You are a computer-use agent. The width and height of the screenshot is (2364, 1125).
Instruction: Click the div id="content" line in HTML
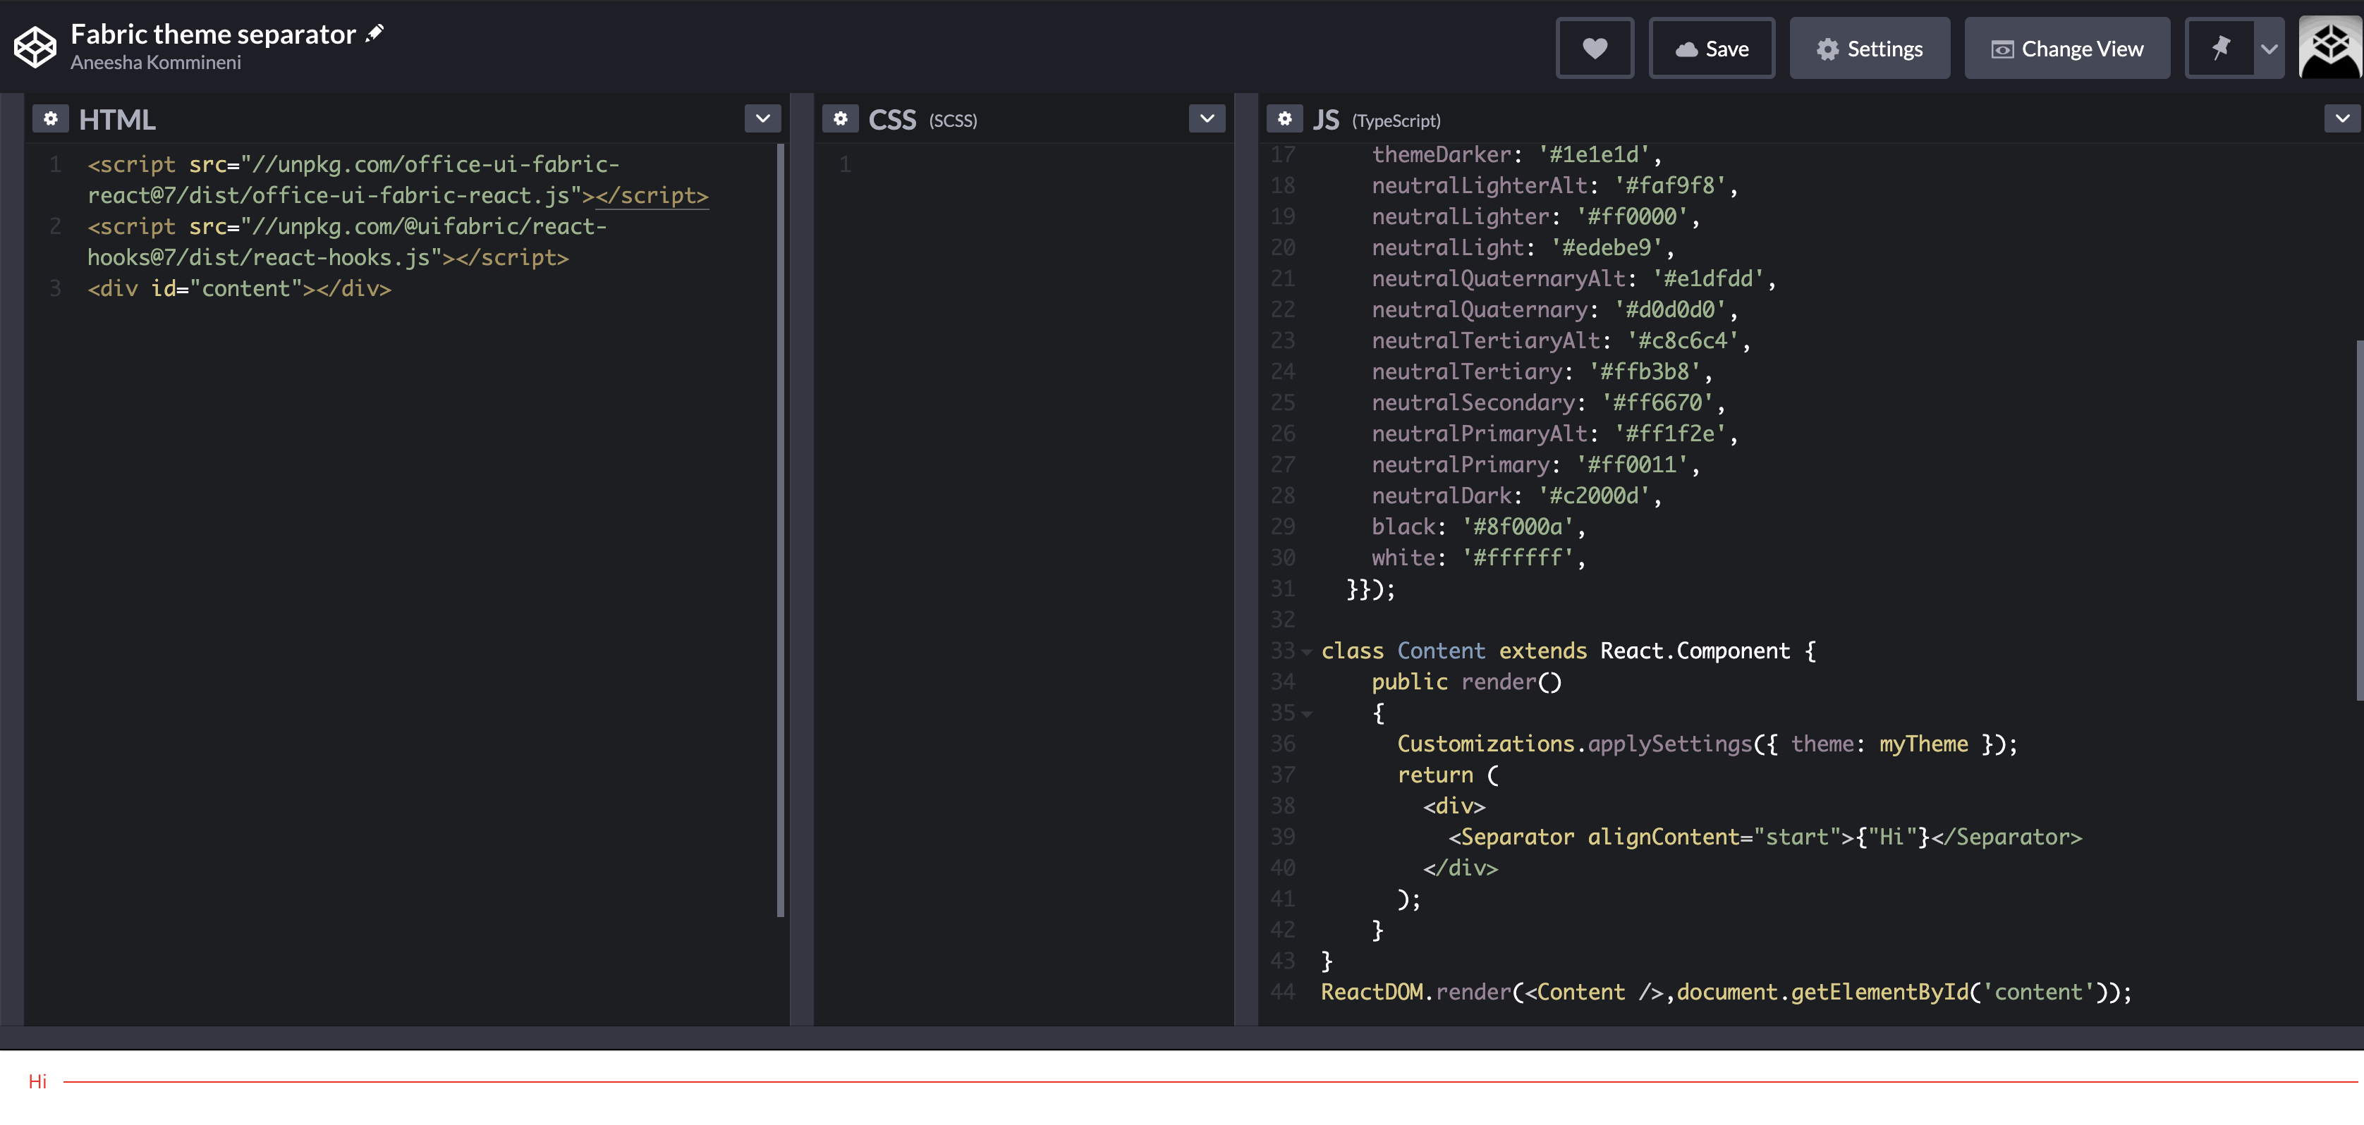coord(240,289)
